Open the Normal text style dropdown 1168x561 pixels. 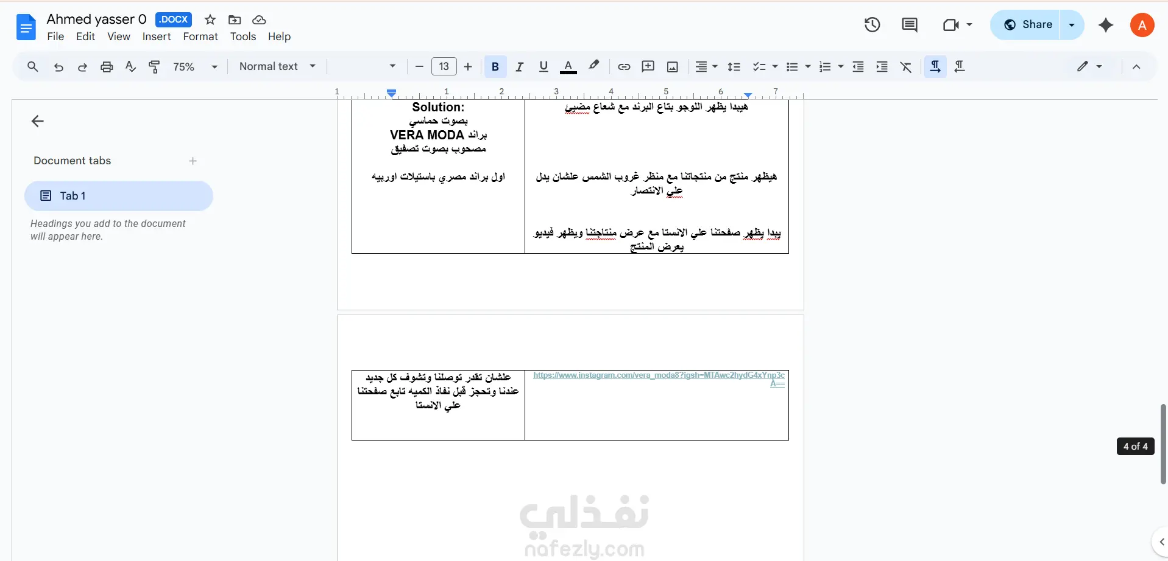(x=277, y=67)
